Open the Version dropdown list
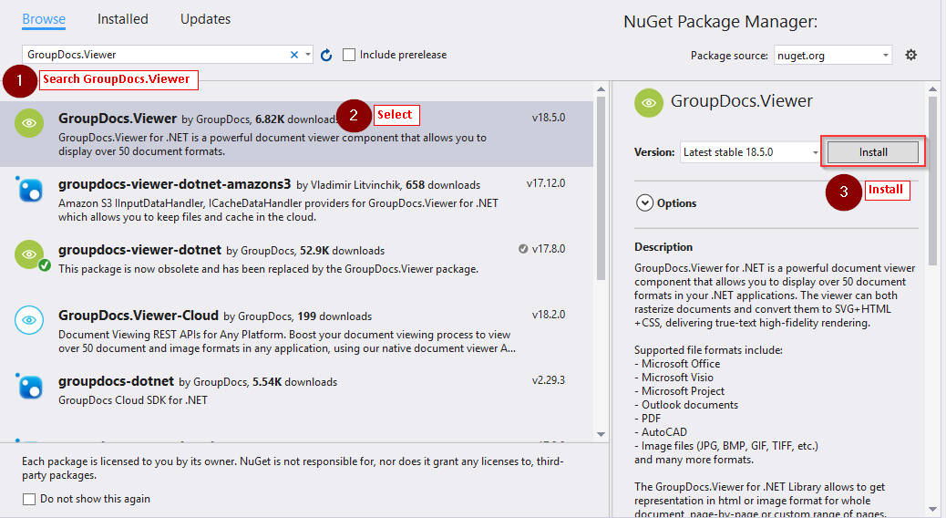Image resolution: width=946 pixels, height=518 pixels. 750,152
